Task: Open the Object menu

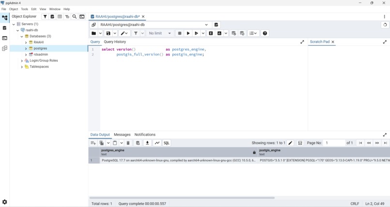Action: [14, 9]
